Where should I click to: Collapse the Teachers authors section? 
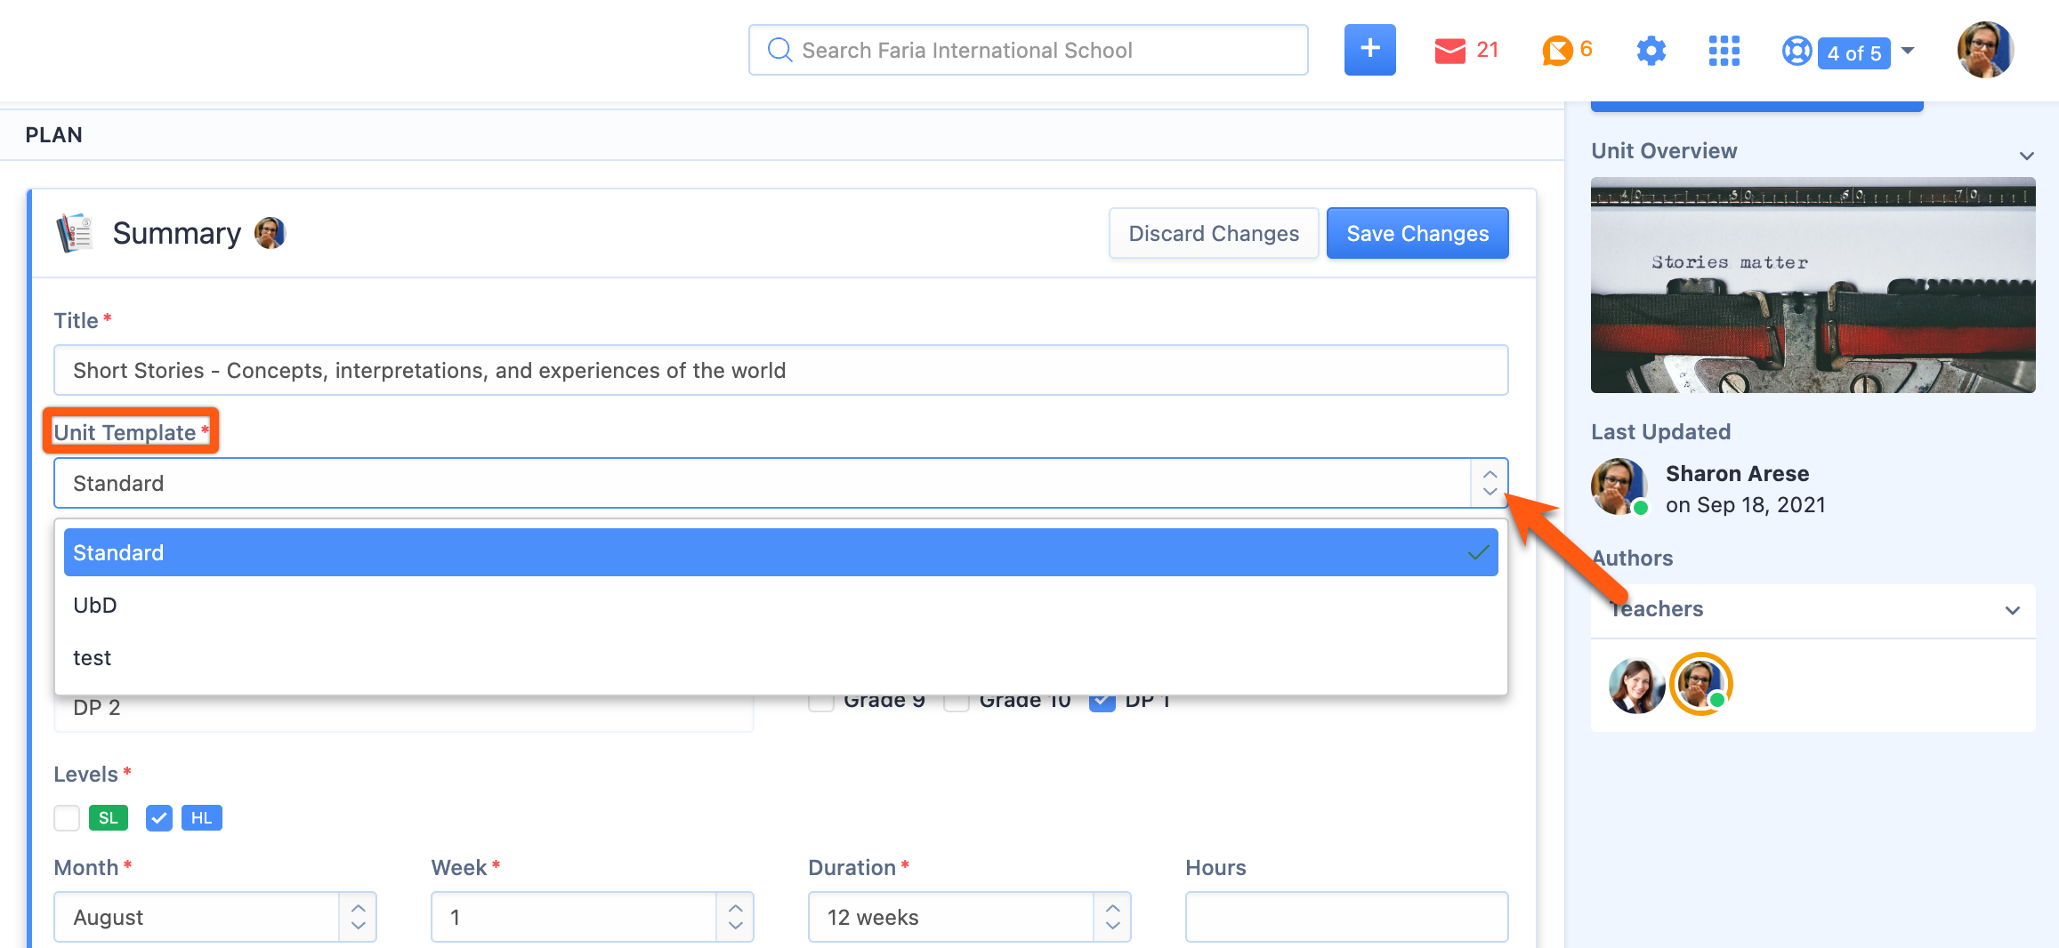[x=2012, y=610]
